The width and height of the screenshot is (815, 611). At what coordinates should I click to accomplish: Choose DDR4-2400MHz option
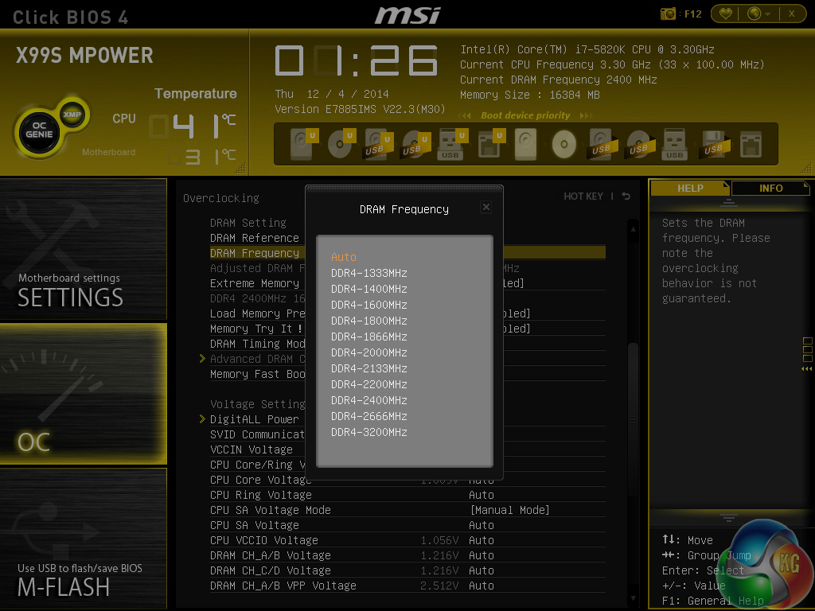click(x=369, y=401)
